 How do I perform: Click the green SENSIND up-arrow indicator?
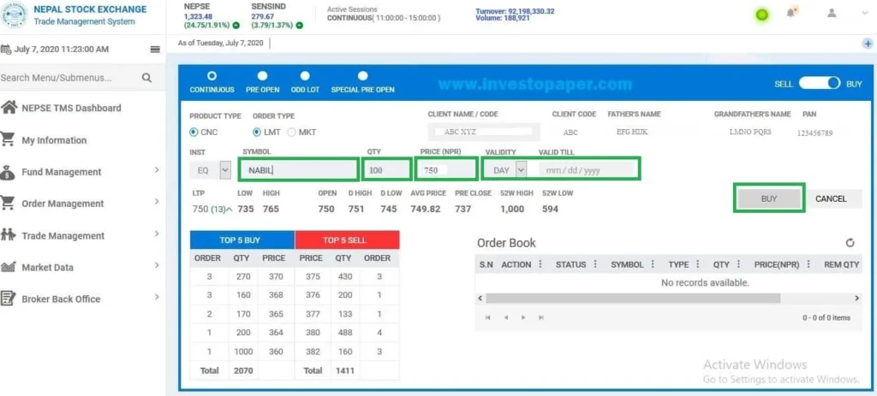(x=300, y=25)
